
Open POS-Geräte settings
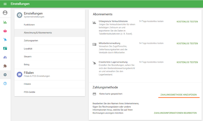pos(29,92)
